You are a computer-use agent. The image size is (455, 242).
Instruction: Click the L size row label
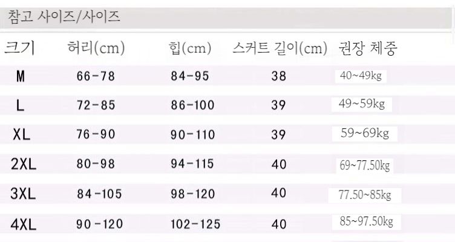pos(21,105)
